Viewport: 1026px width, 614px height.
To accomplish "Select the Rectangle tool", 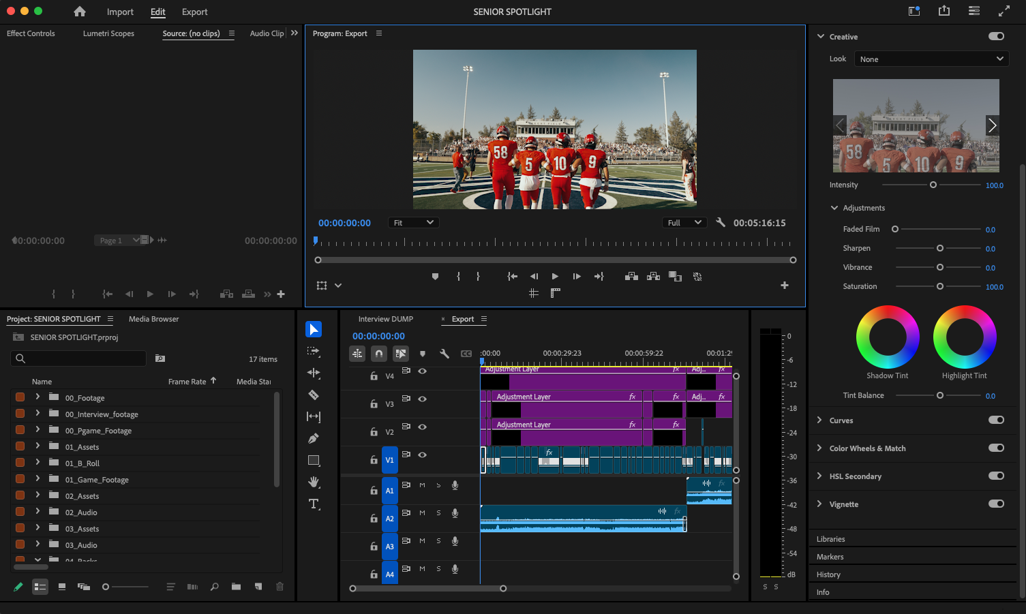I will (314, 460).
